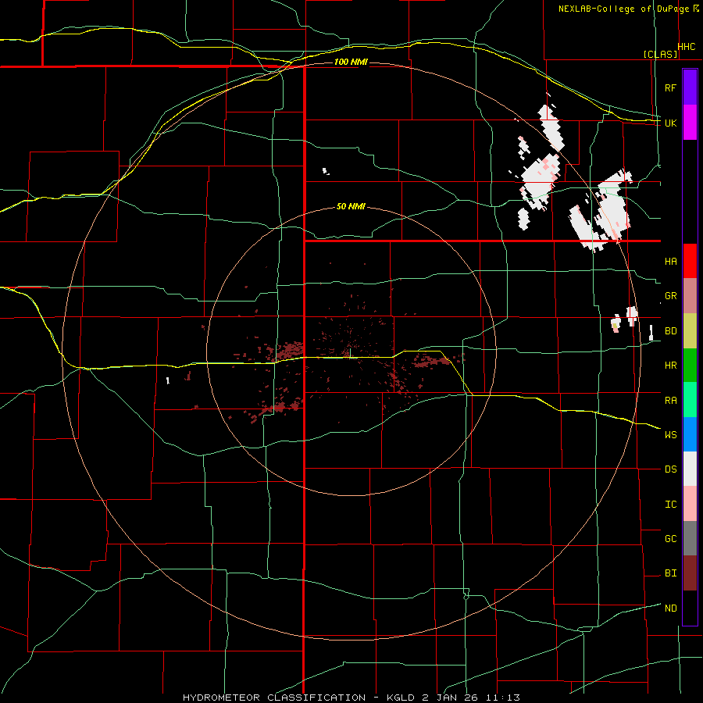The width and height of the screenshot is (703, 703).
Task: Click the 2 JAN 26 date stamp
Action: pyautogui.click(x=450, y=698)
